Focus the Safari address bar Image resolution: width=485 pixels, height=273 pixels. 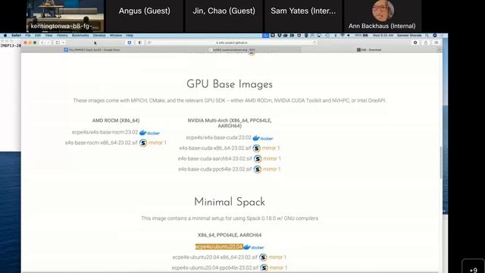[232, 42]
